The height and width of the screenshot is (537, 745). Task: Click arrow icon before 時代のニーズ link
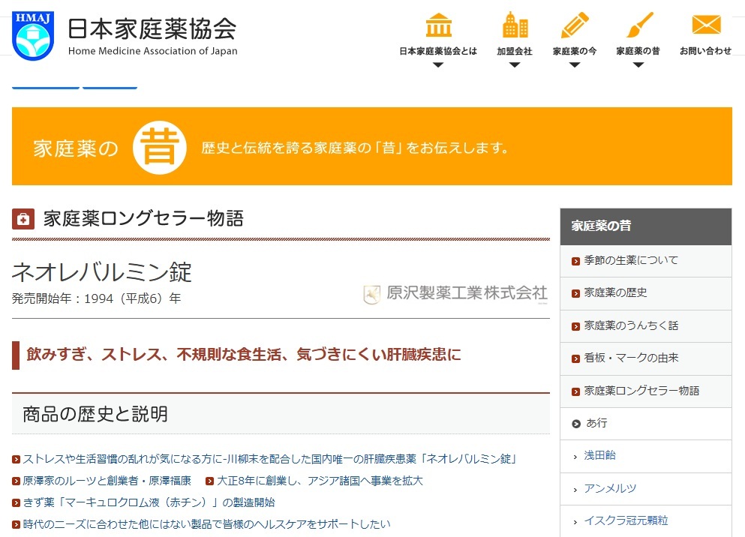click(x=17, y=525)
